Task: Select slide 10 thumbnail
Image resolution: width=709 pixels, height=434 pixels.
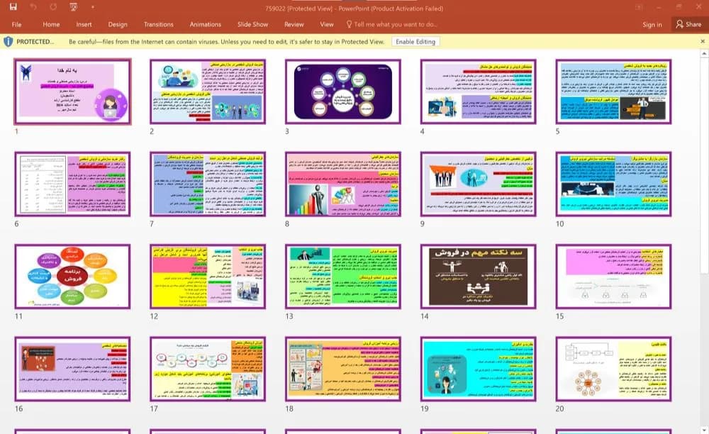Action: coord(613,184)
